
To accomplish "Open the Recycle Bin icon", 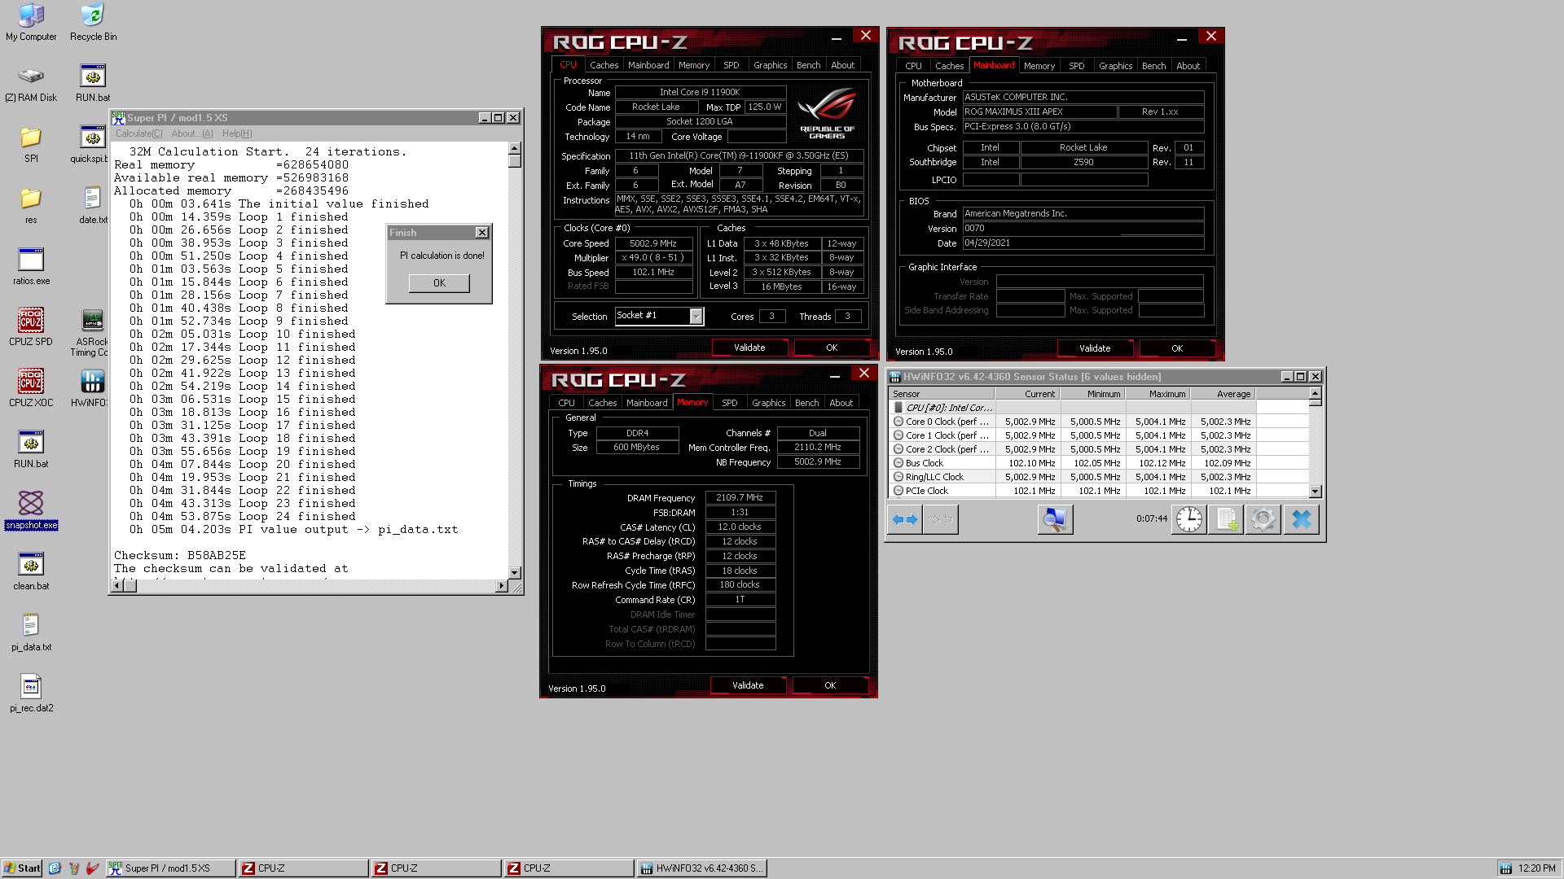I will [93, 22].
